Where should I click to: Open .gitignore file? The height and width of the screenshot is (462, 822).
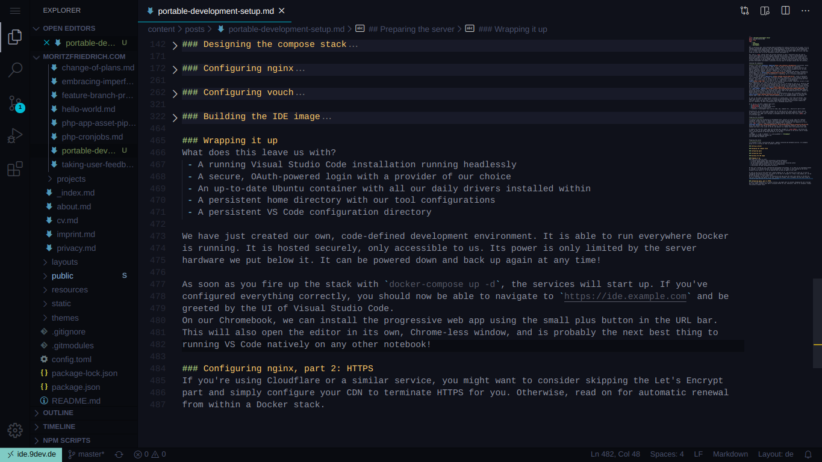[x=69, y=331]
